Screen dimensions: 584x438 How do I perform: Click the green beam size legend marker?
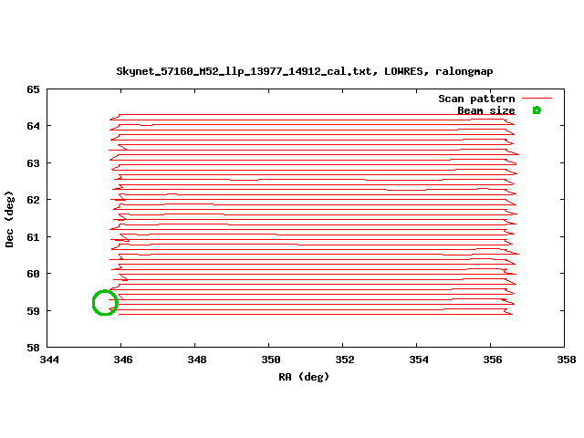pos(537,110)
